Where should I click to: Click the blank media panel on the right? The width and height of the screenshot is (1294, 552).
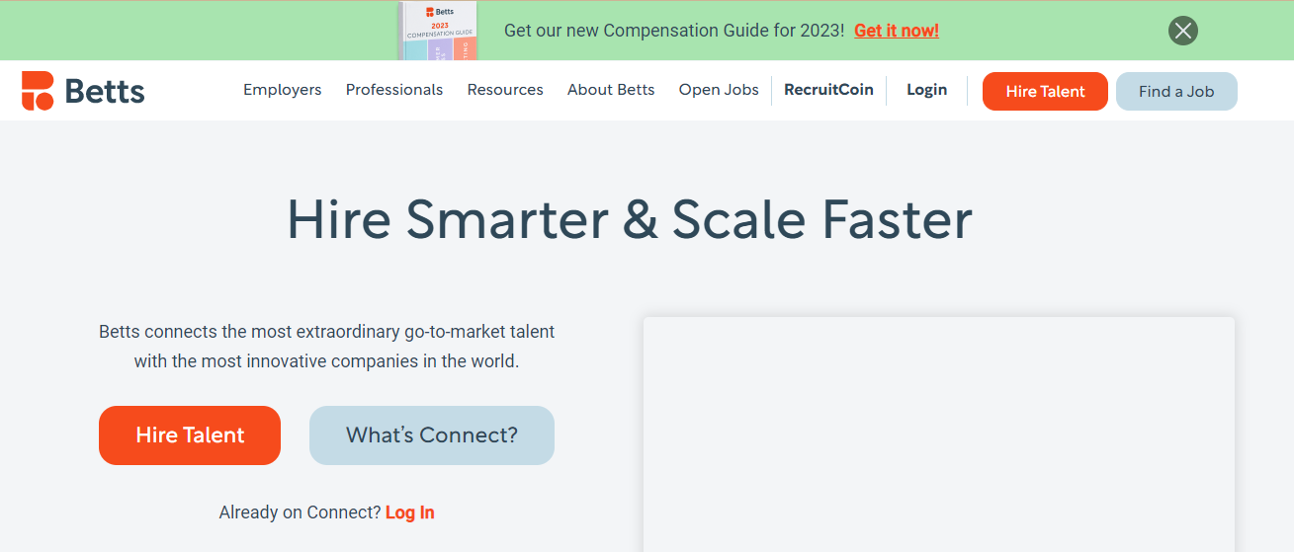click(x=939, y=434)
